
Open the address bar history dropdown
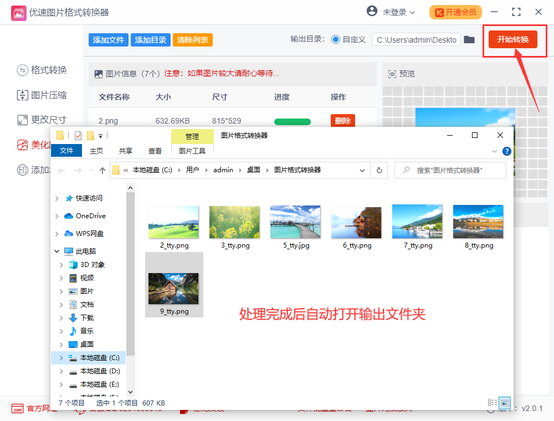coord(362,171)
